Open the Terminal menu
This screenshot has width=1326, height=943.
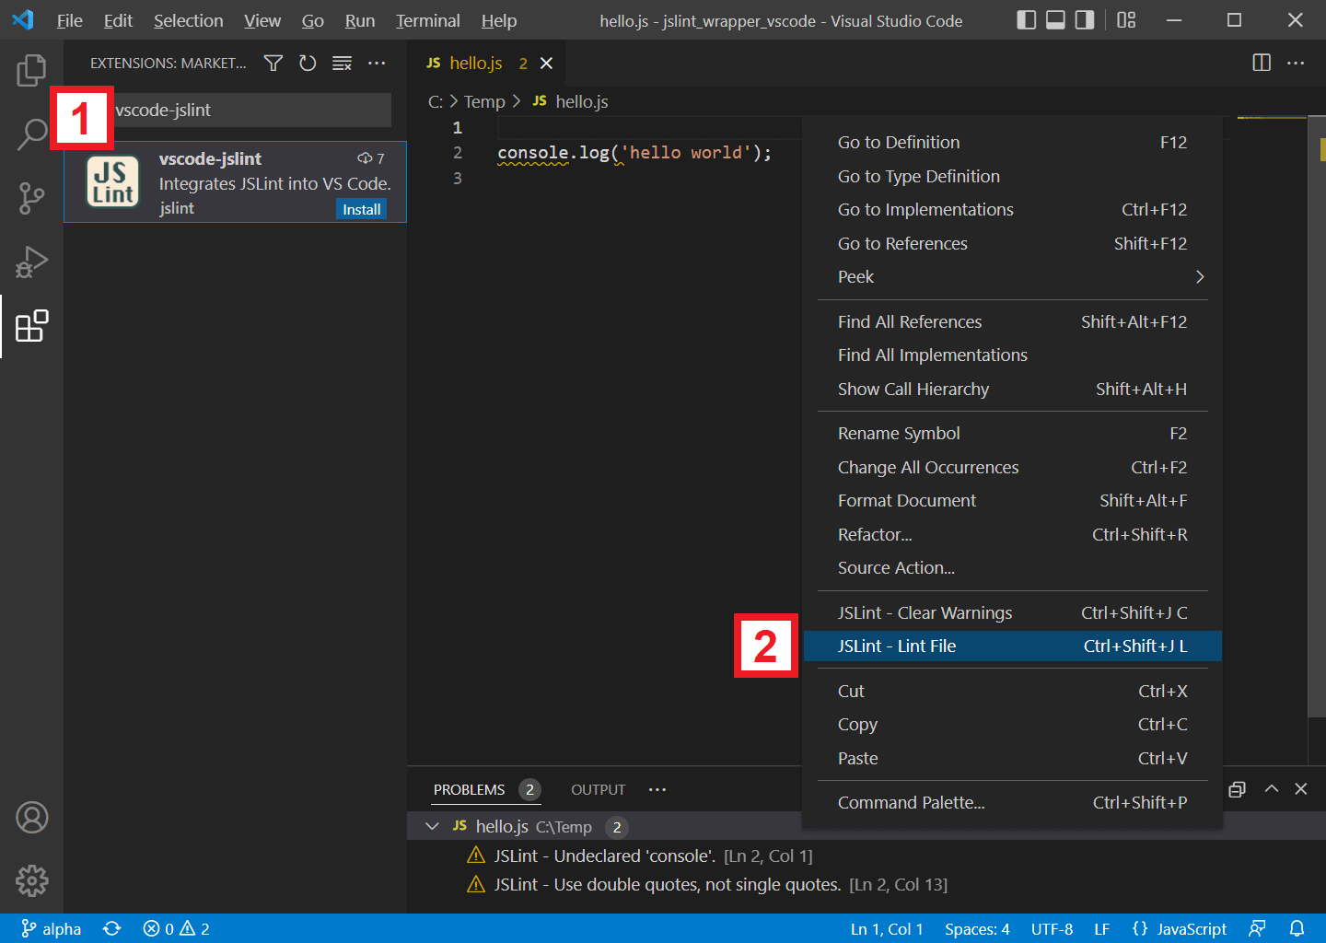click(x=427, y=20)
